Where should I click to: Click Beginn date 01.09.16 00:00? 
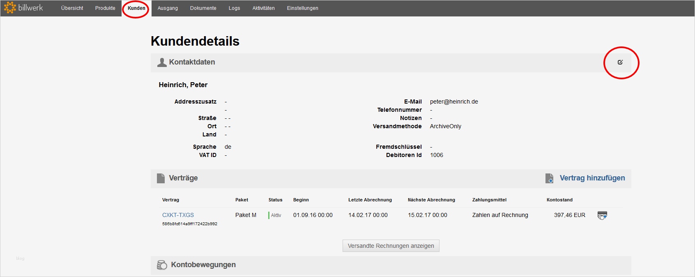coord(313,215)
